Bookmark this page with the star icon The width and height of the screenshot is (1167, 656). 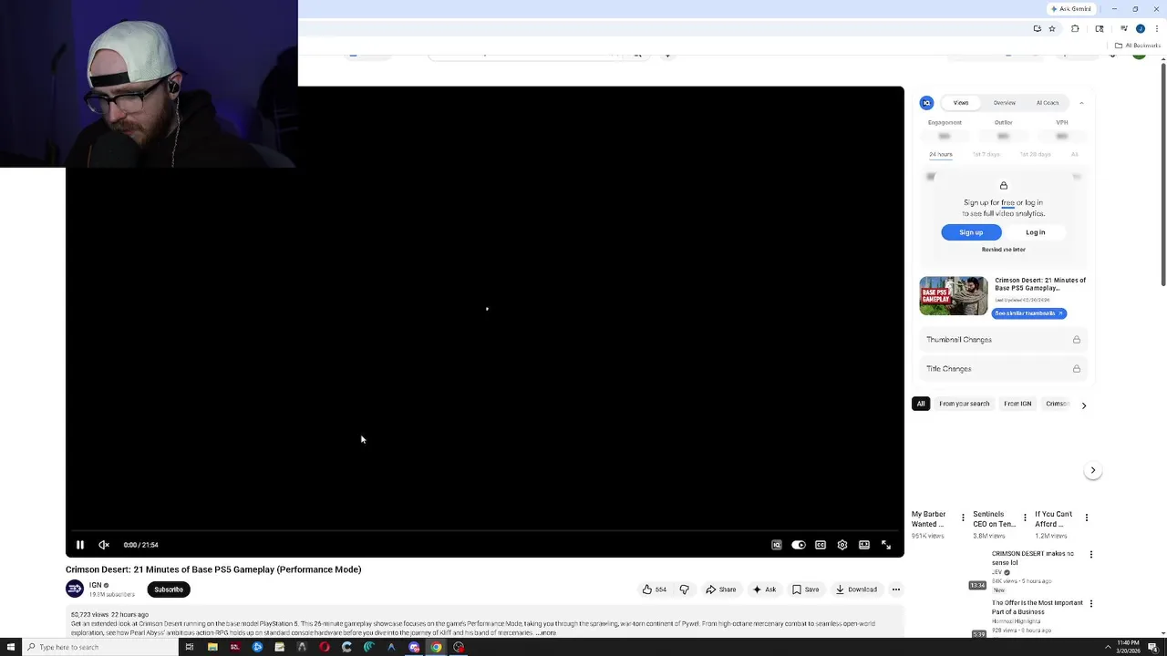pyautogui.click(x=1052, y=28)
